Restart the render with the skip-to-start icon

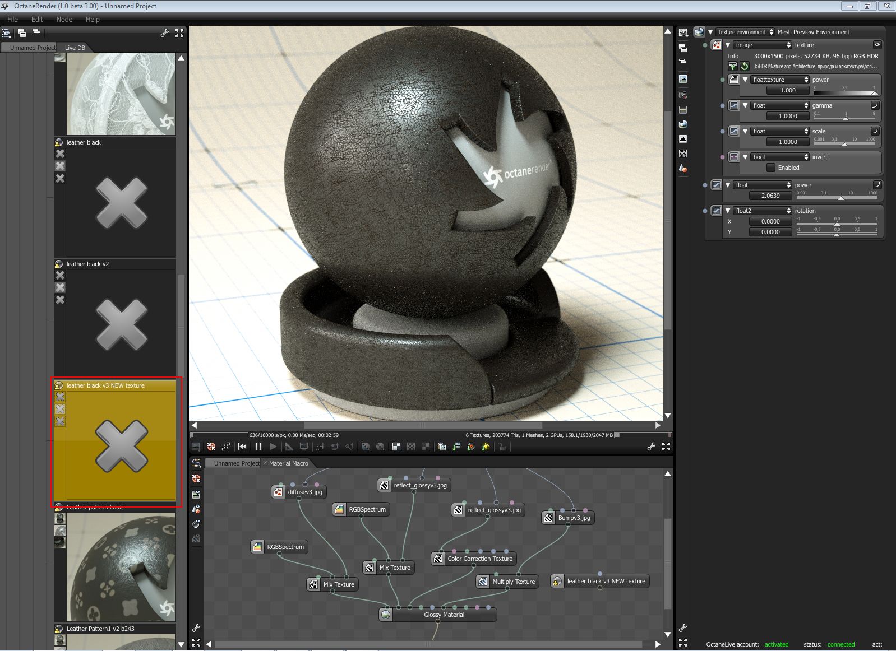tap(242, 447)
